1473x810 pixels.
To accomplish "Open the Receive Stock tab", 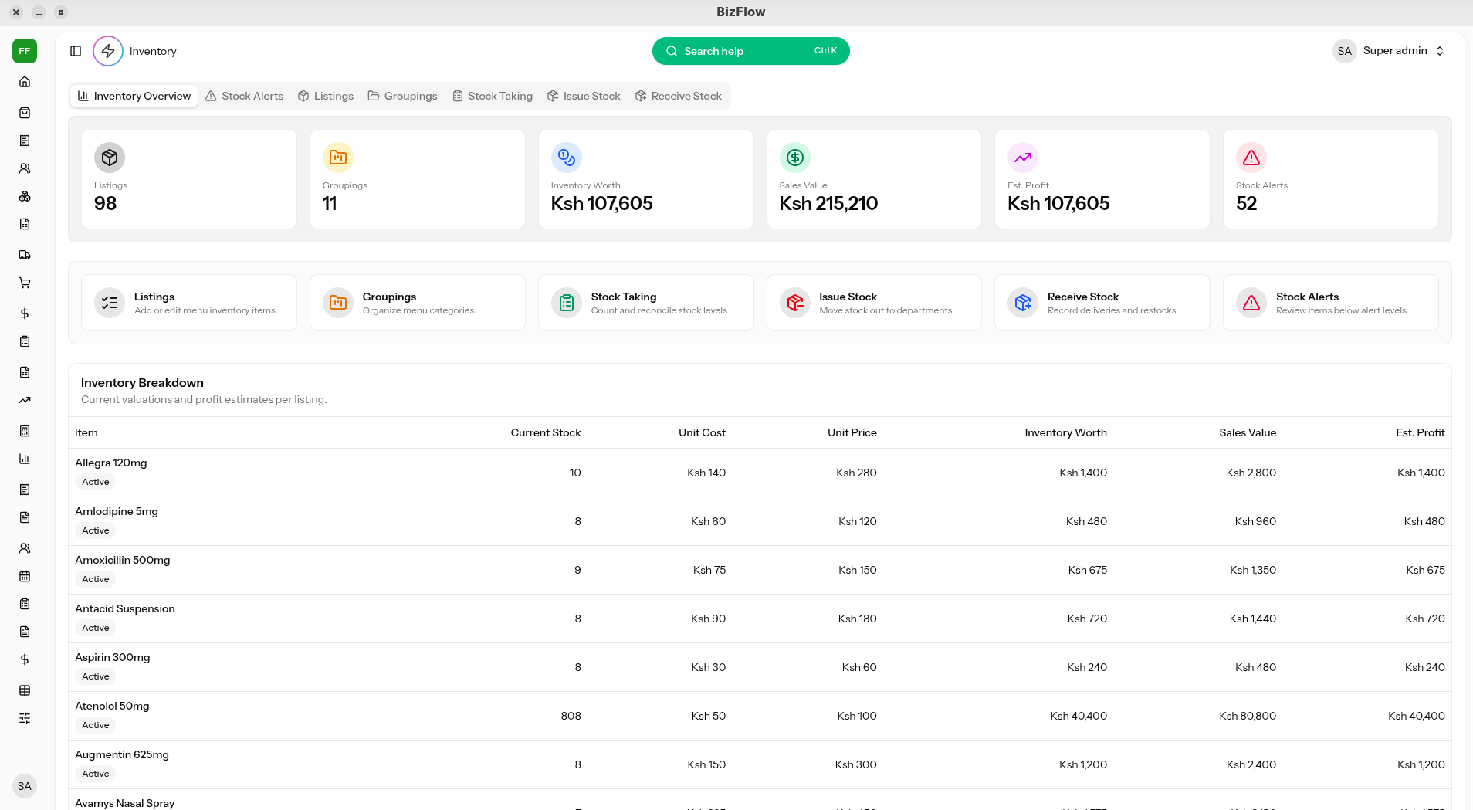I will point(678,96).
